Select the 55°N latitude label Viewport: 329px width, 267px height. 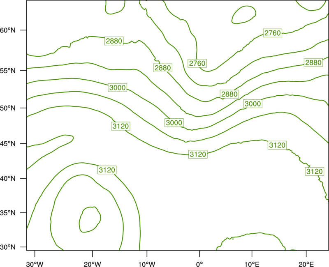click(8, 71)
